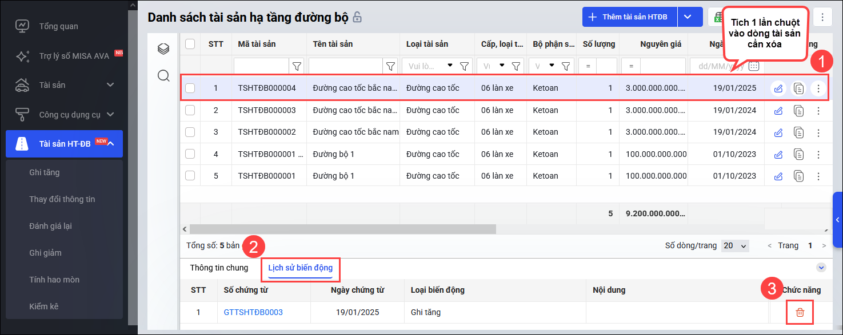This screenshot has height=335, width=843.
Task: Open Ghi giảm in the sidebar
Action: tap(45, 253)
